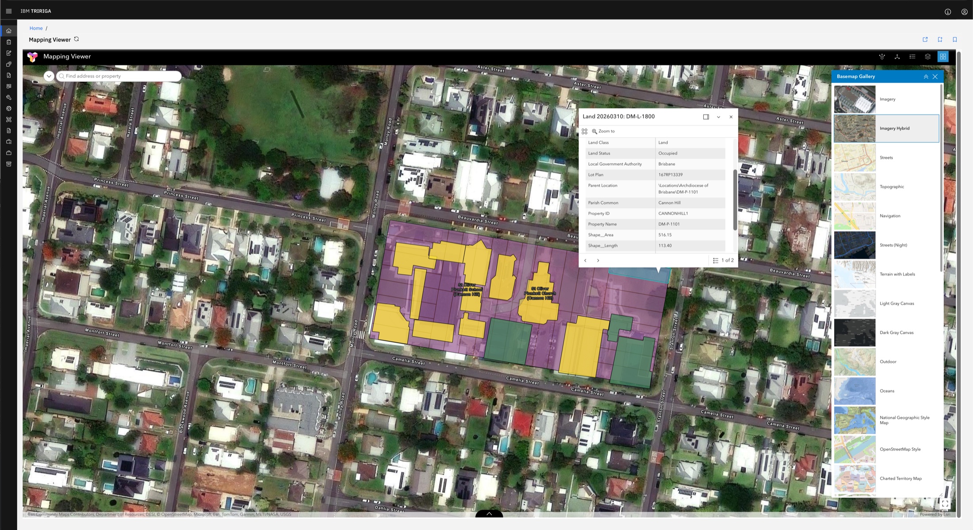This screenshot has width=973, height=530.
Task: Open Mapping Viewer in new window
Action: [925, 39]
